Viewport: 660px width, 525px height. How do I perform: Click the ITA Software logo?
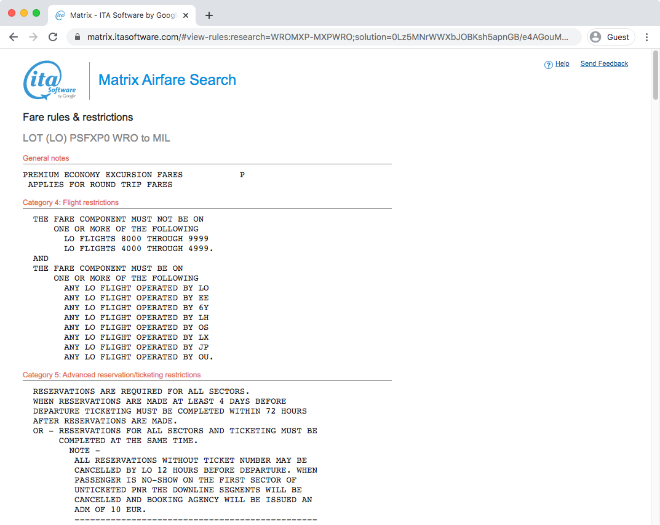coord(50,81)
